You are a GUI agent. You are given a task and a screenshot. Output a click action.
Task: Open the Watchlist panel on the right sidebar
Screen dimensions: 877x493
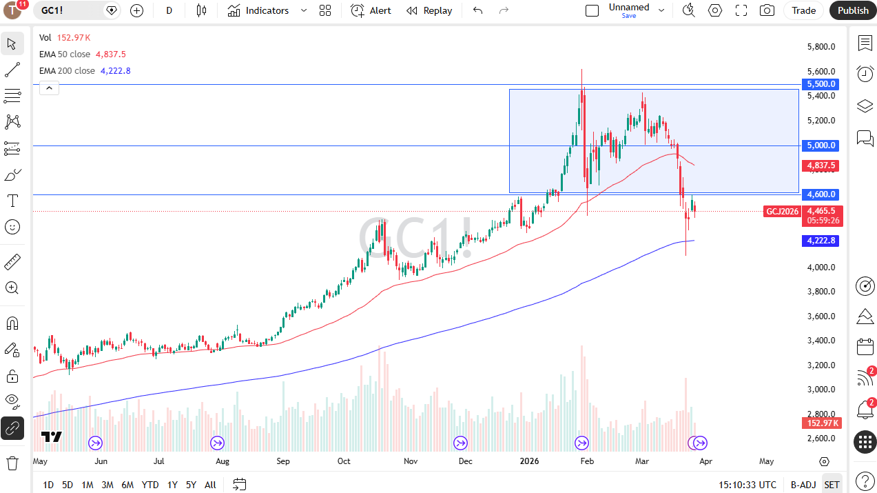(x=865, y=43)
